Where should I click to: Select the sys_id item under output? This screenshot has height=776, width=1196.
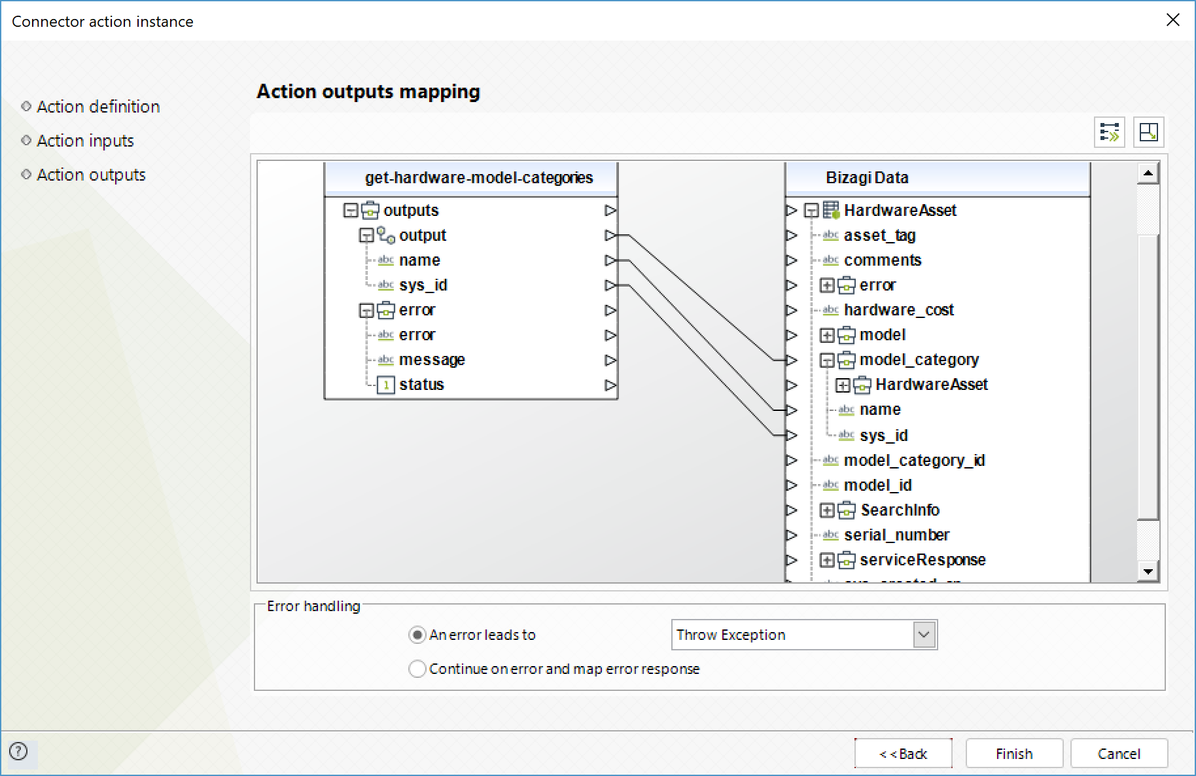423,285
